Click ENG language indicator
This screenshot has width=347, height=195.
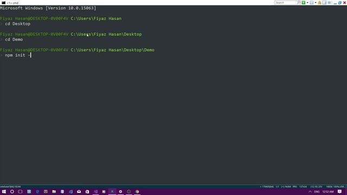point(317,192)
